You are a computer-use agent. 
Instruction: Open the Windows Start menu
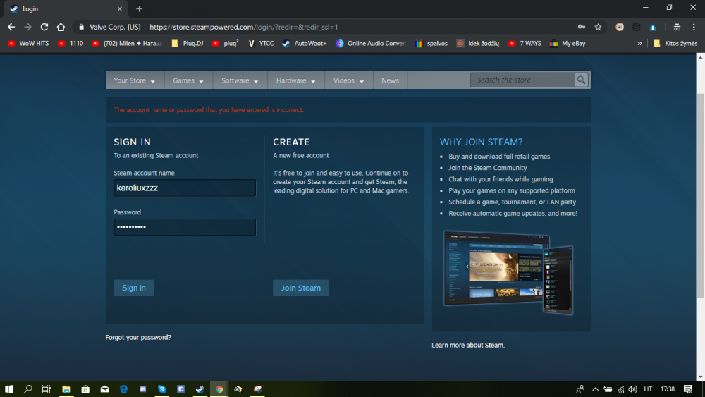point(9,389)
